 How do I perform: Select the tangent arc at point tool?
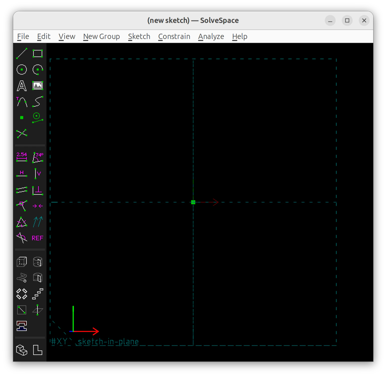22,102
